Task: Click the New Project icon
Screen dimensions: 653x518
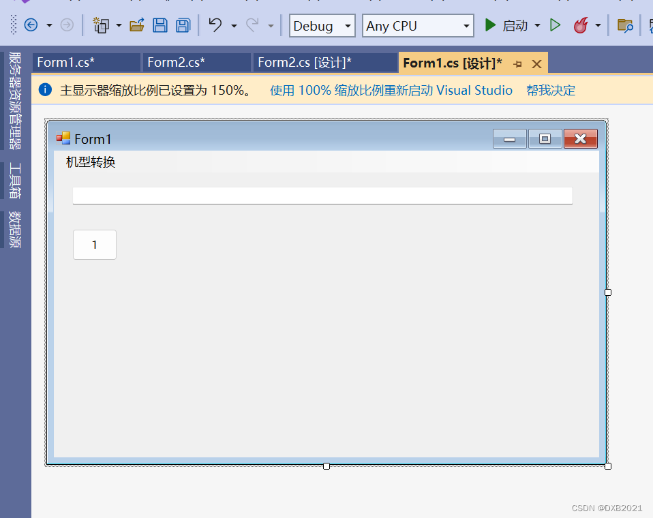Action: [100, 25]
